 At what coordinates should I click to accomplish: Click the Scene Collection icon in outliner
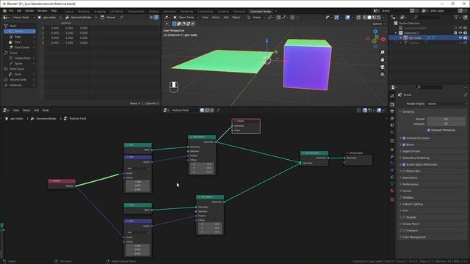click(x=396, y=23)
